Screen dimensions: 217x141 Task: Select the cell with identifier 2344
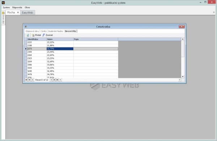click(37, 52)
